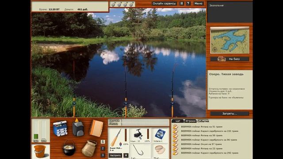This screenshot has height=159, width=283.
Task: Switch to the Игроки tab
Action: tap(191, 121)
